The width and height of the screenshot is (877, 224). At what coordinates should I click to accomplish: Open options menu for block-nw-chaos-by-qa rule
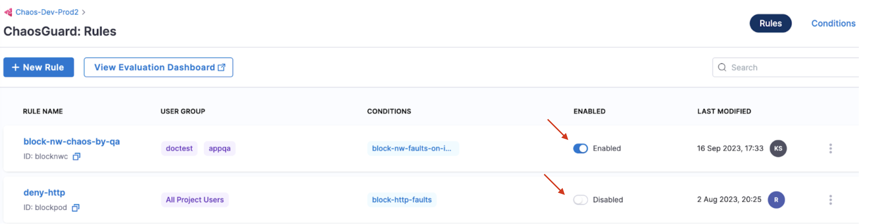click(830, 148)
